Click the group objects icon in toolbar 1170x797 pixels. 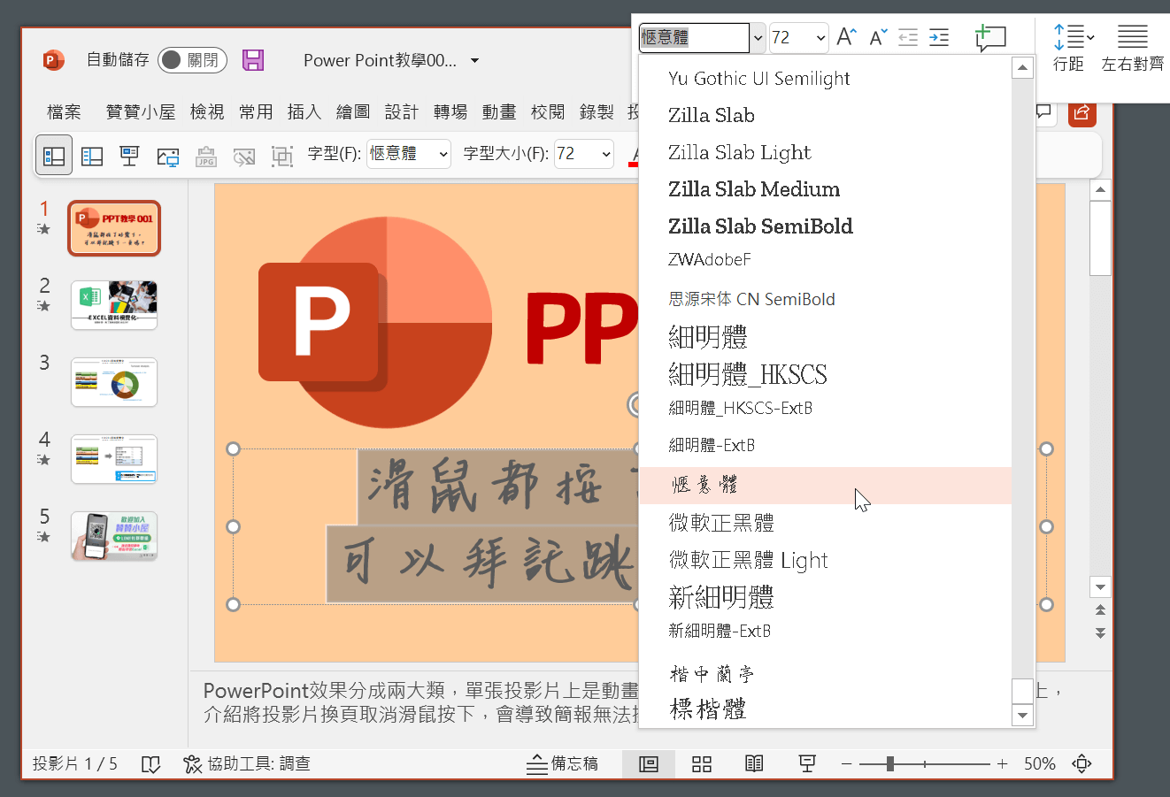282,156
